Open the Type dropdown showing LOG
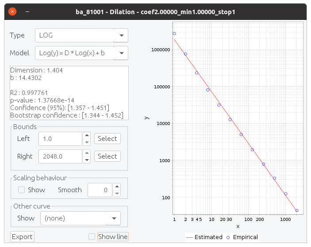This screenshot has width=311, height=247. 121,35
